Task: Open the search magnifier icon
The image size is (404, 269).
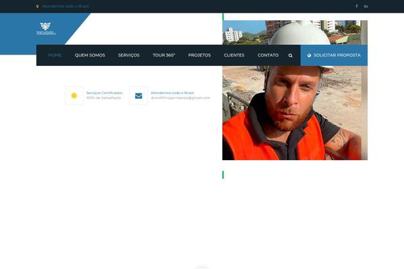Action: [290, 55]
